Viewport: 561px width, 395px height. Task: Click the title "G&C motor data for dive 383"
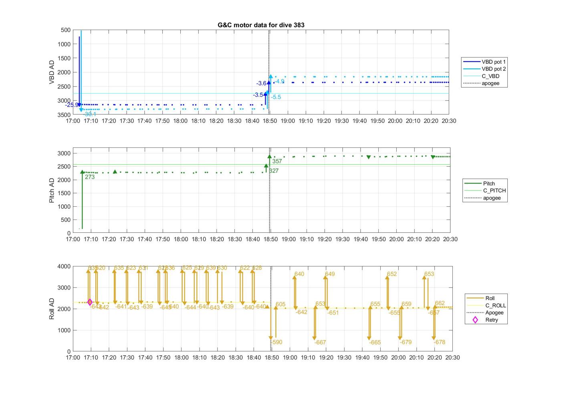(x=261, y=25)
